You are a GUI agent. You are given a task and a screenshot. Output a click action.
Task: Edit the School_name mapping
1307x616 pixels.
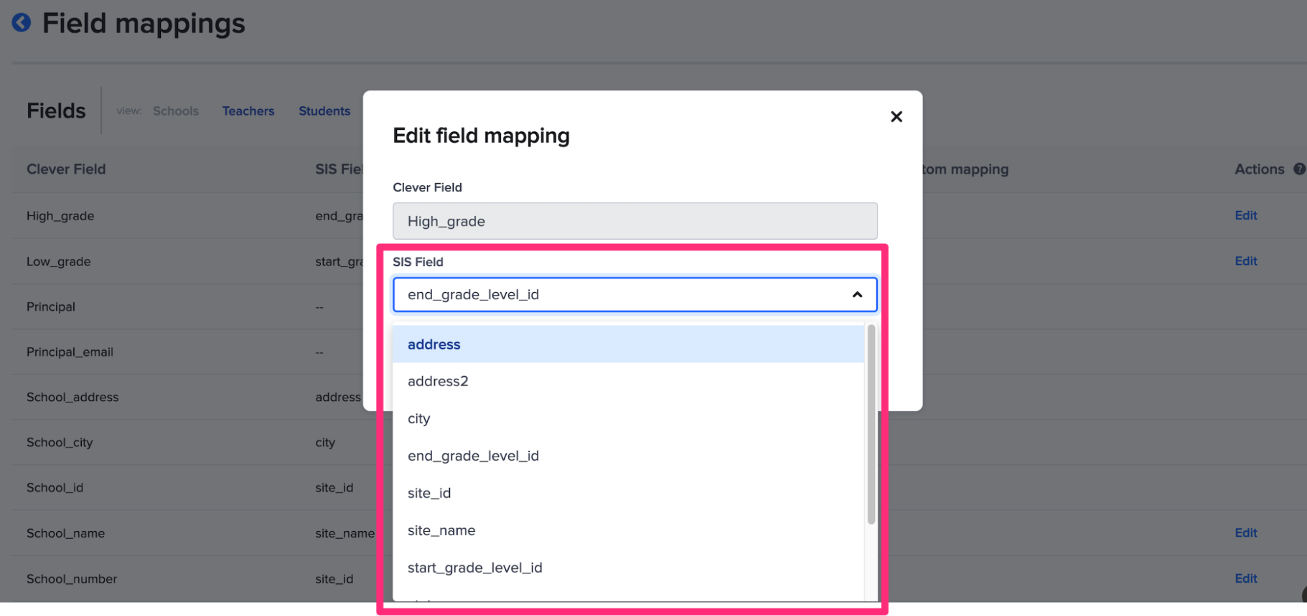(1246, 532)
